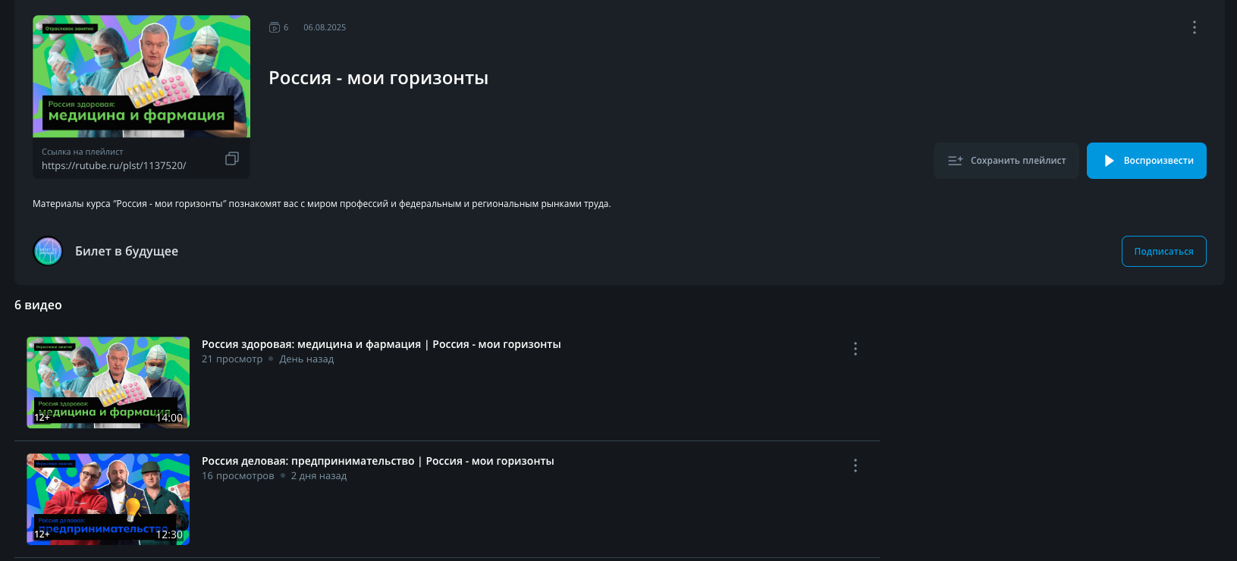Screen dimensions: 1237x561
Task: Click the Билет в будущее channel avatar
Action: 48,251
